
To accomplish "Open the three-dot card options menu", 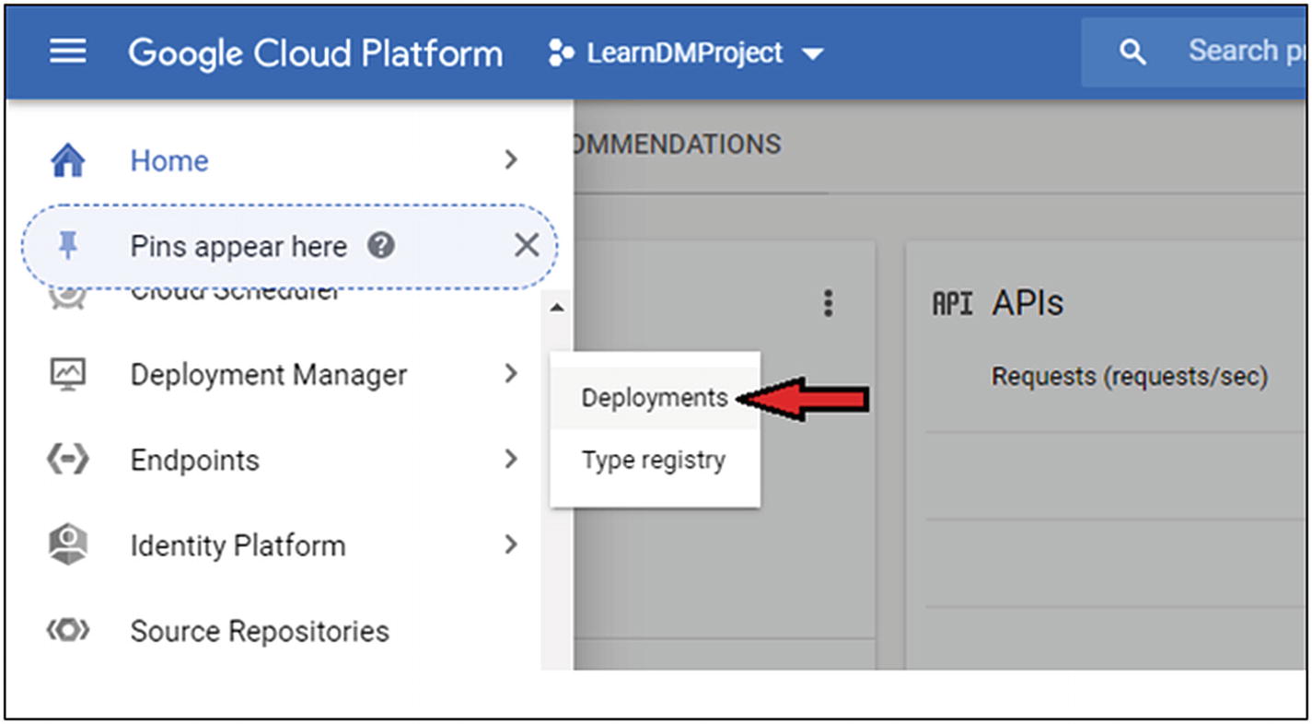I will point(828,303).
